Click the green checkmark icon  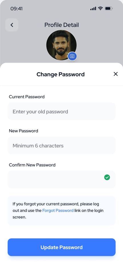[107, 177]
